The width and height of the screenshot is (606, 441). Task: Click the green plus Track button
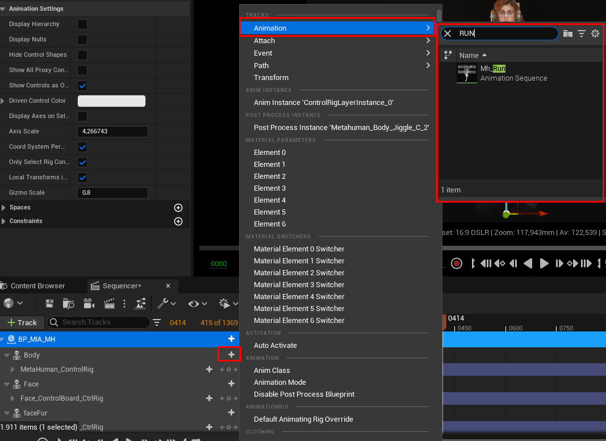click(x=22, y=322)
